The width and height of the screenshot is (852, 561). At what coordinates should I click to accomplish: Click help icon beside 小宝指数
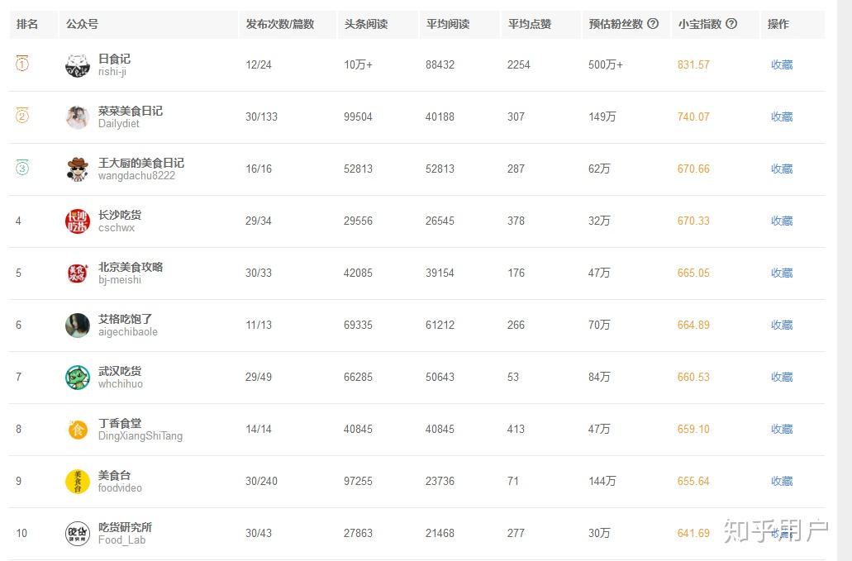click(731, 24)
